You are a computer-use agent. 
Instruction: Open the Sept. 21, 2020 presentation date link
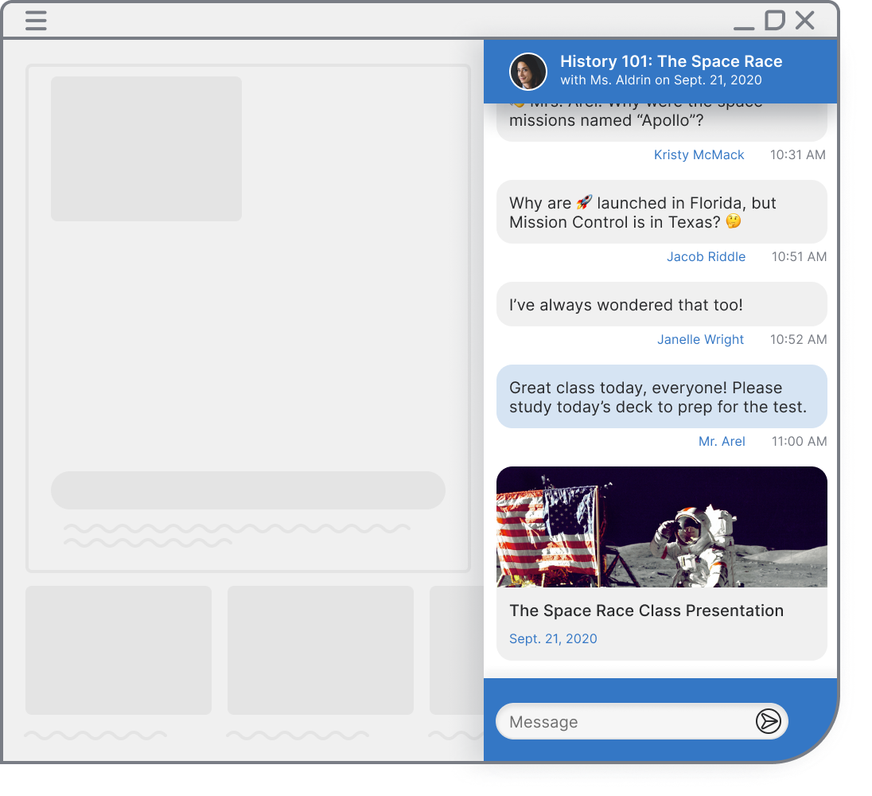553,638
